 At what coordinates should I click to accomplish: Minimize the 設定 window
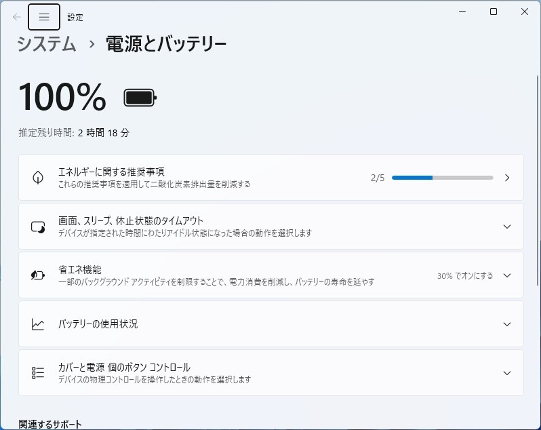(x=462, y=12)
